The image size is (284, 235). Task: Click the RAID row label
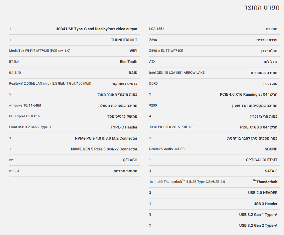[x=133, y=73]
